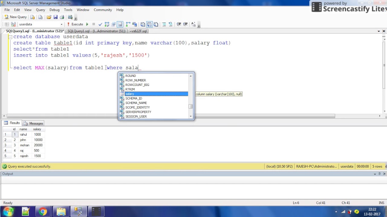This screenshot has width=387, height=217.
Task: Select the Results to Grid toggle
Action: [149, 24]
